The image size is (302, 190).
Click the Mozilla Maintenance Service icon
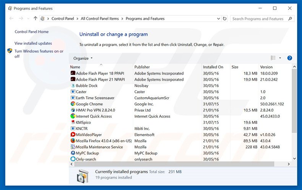[73, 147]
